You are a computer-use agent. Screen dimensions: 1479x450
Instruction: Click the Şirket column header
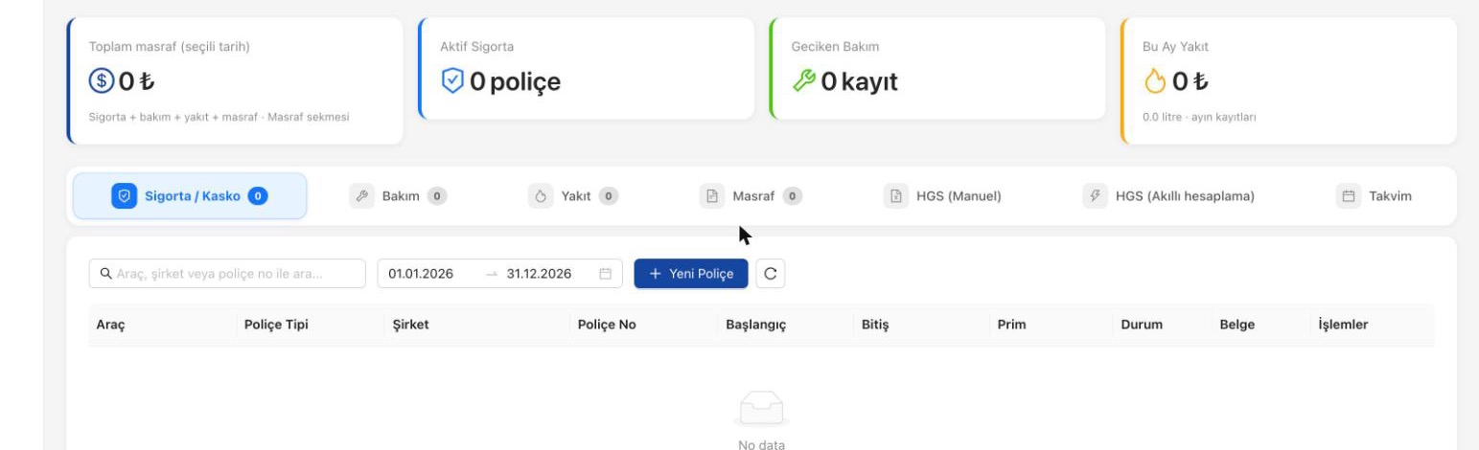411,325
